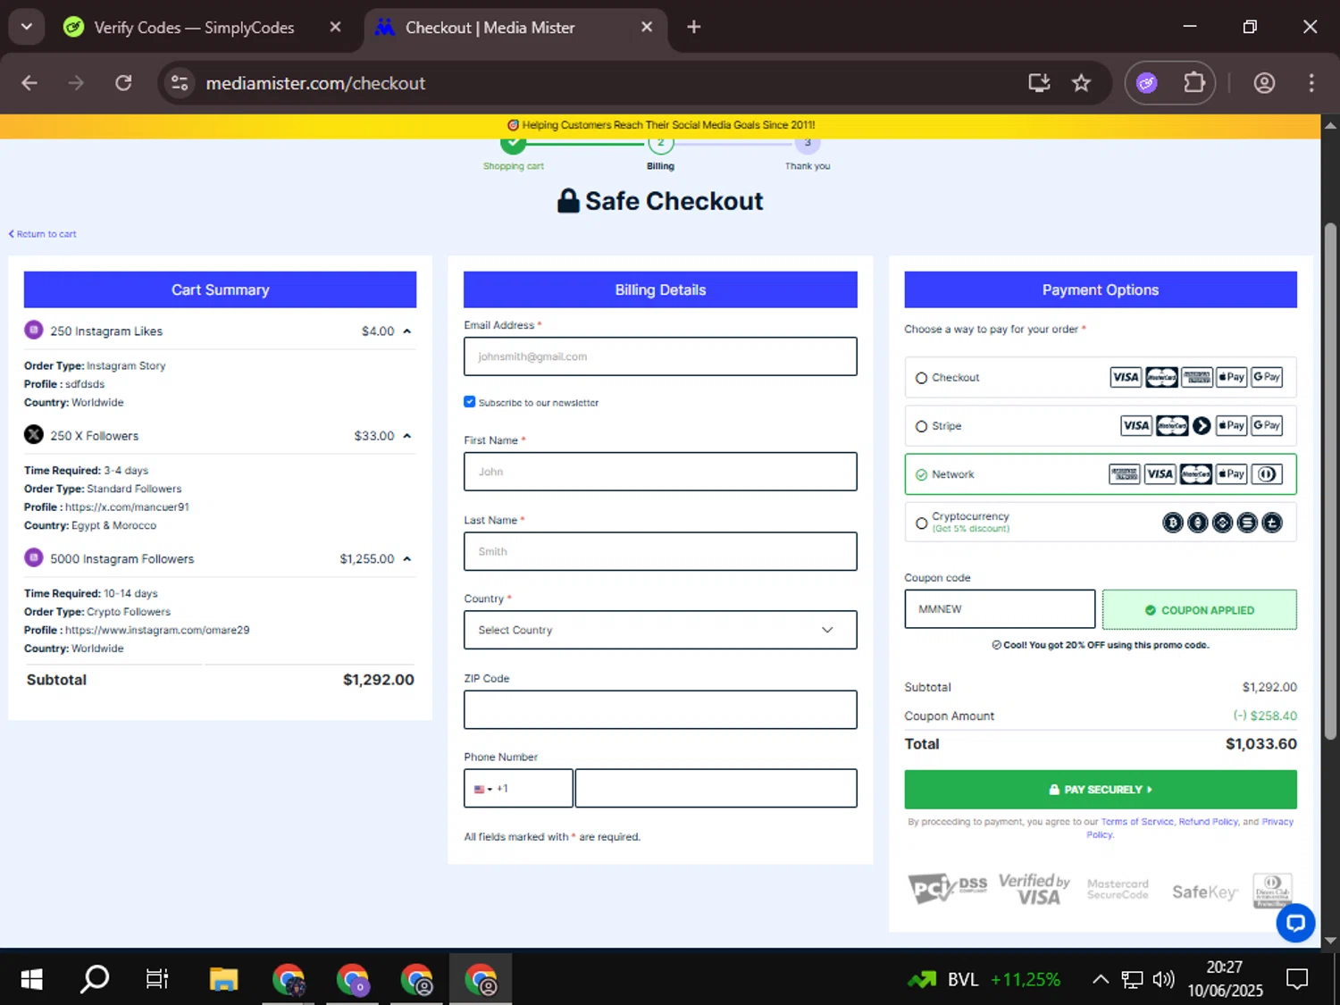Select the Checkout payment option
Screen dimensions: 1340x1005
[1100, 378]
